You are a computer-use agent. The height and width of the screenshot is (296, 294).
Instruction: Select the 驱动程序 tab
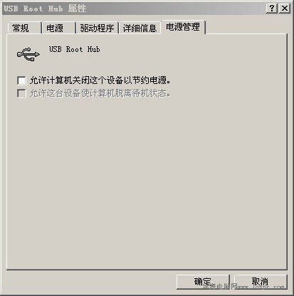coord(97,28)
